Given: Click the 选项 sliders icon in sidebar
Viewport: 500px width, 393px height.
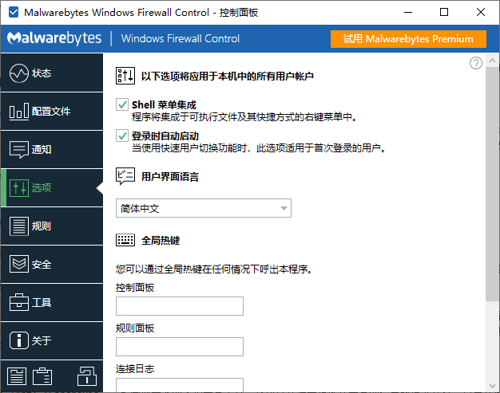Looking at the screenshot, I should [x=19, y=187].
